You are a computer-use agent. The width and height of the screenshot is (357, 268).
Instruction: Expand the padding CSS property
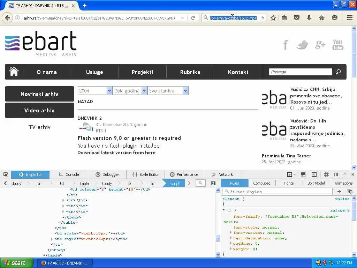point(230,243)
